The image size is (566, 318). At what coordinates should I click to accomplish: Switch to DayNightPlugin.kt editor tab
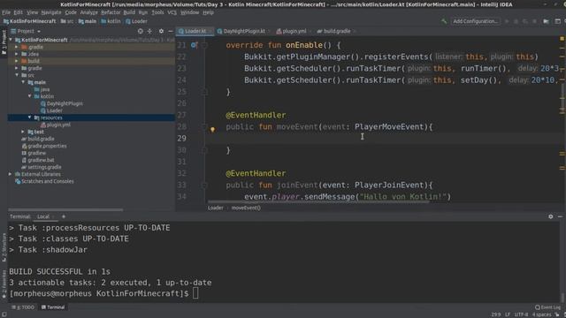(x=244, y=32)
